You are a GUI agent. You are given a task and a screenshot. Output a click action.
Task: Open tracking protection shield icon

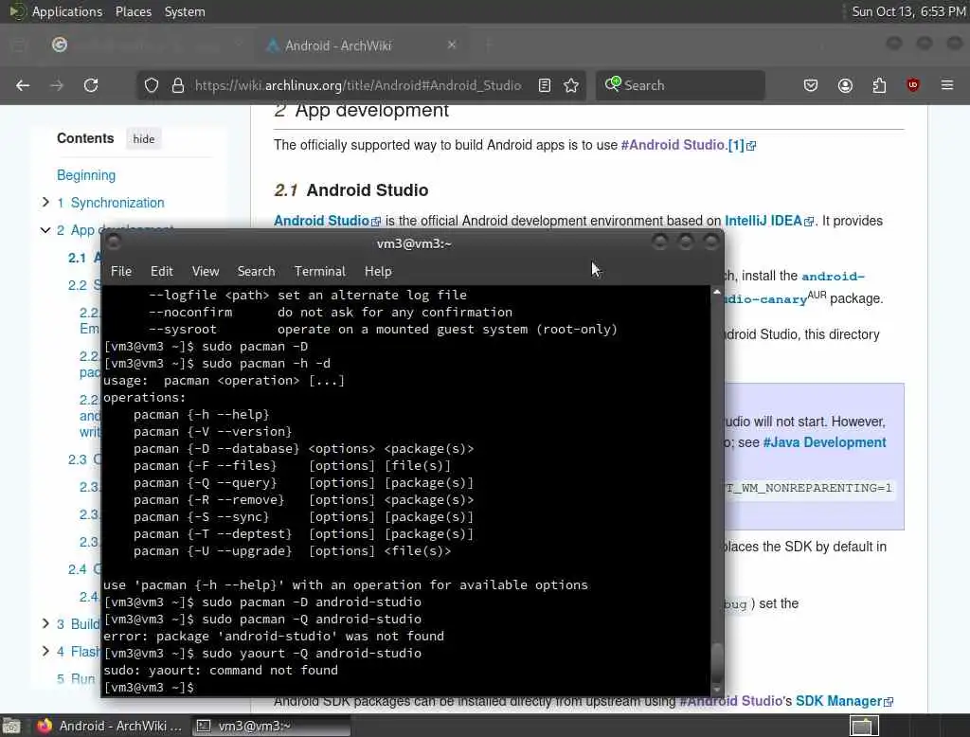152,85
